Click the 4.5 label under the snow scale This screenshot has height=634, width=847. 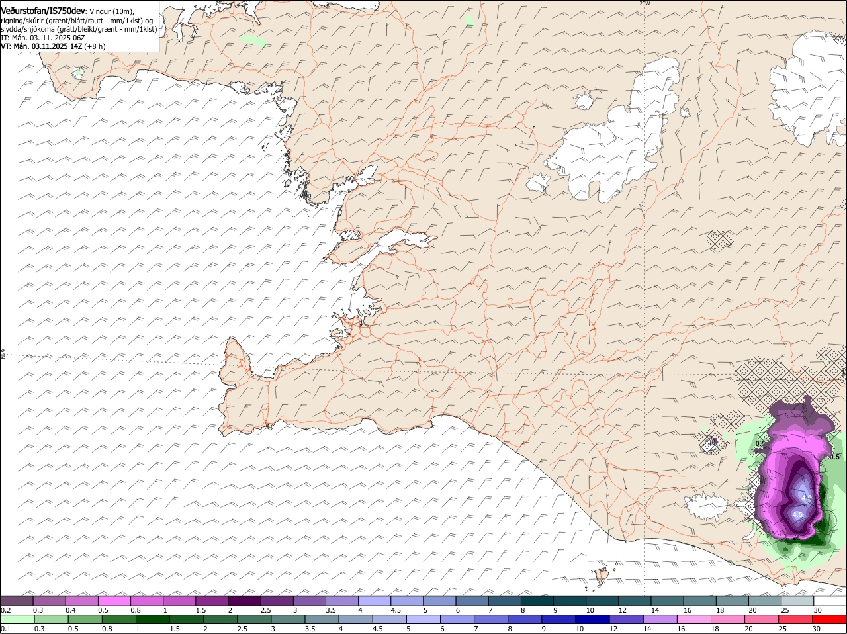397,610
